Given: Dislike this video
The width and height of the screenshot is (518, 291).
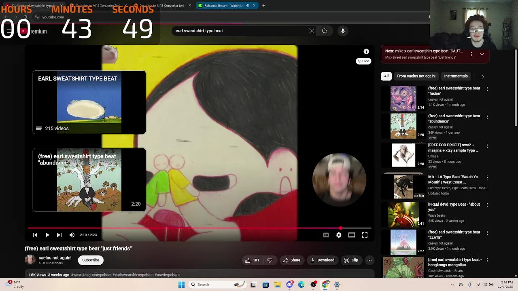Looking at the screenshot, I should coord(270,260).
